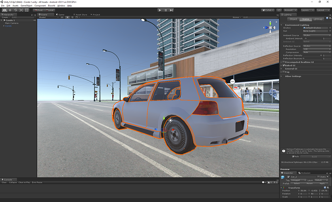Open the Layout dropdown

(323, 10)
